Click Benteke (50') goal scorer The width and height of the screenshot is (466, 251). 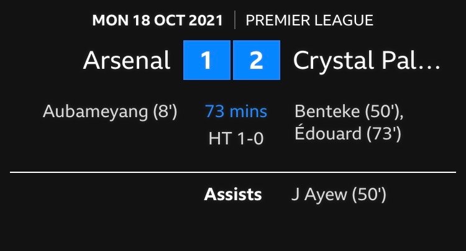[349, 112]
